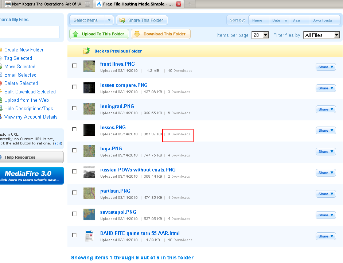This screenshot has width=343, height=263.
Task: Expand the Select Items dropdown arrow
Action: 109,20
